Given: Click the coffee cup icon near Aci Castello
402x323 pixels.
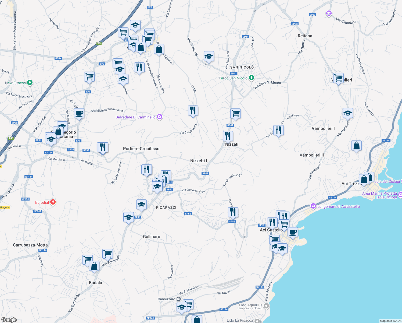Looking at the screenshot, I should 293,232.
